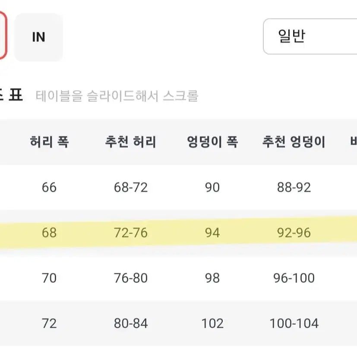Select the hip width 102 cell
The height and width of the screenshot is (357, 357).
tap(212, 323)
